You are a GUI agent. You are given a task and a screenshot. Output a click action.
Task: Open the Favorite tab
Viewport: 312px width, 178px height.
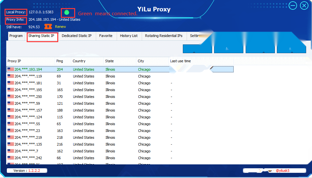coord(106,36)
